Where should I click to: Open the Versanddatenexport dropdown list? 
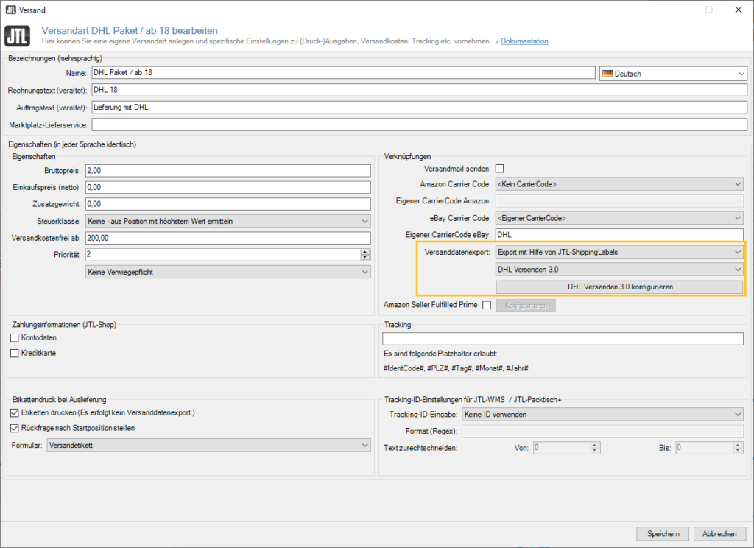click(x=619, y=252)
